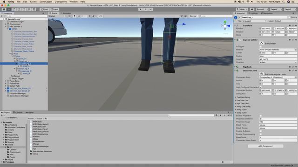Open the Tag dropdown
Viewport: 298px width, 167px height.
pos(254,21)
